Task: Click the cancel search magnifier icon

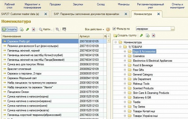Action: [x=57, y=29]
